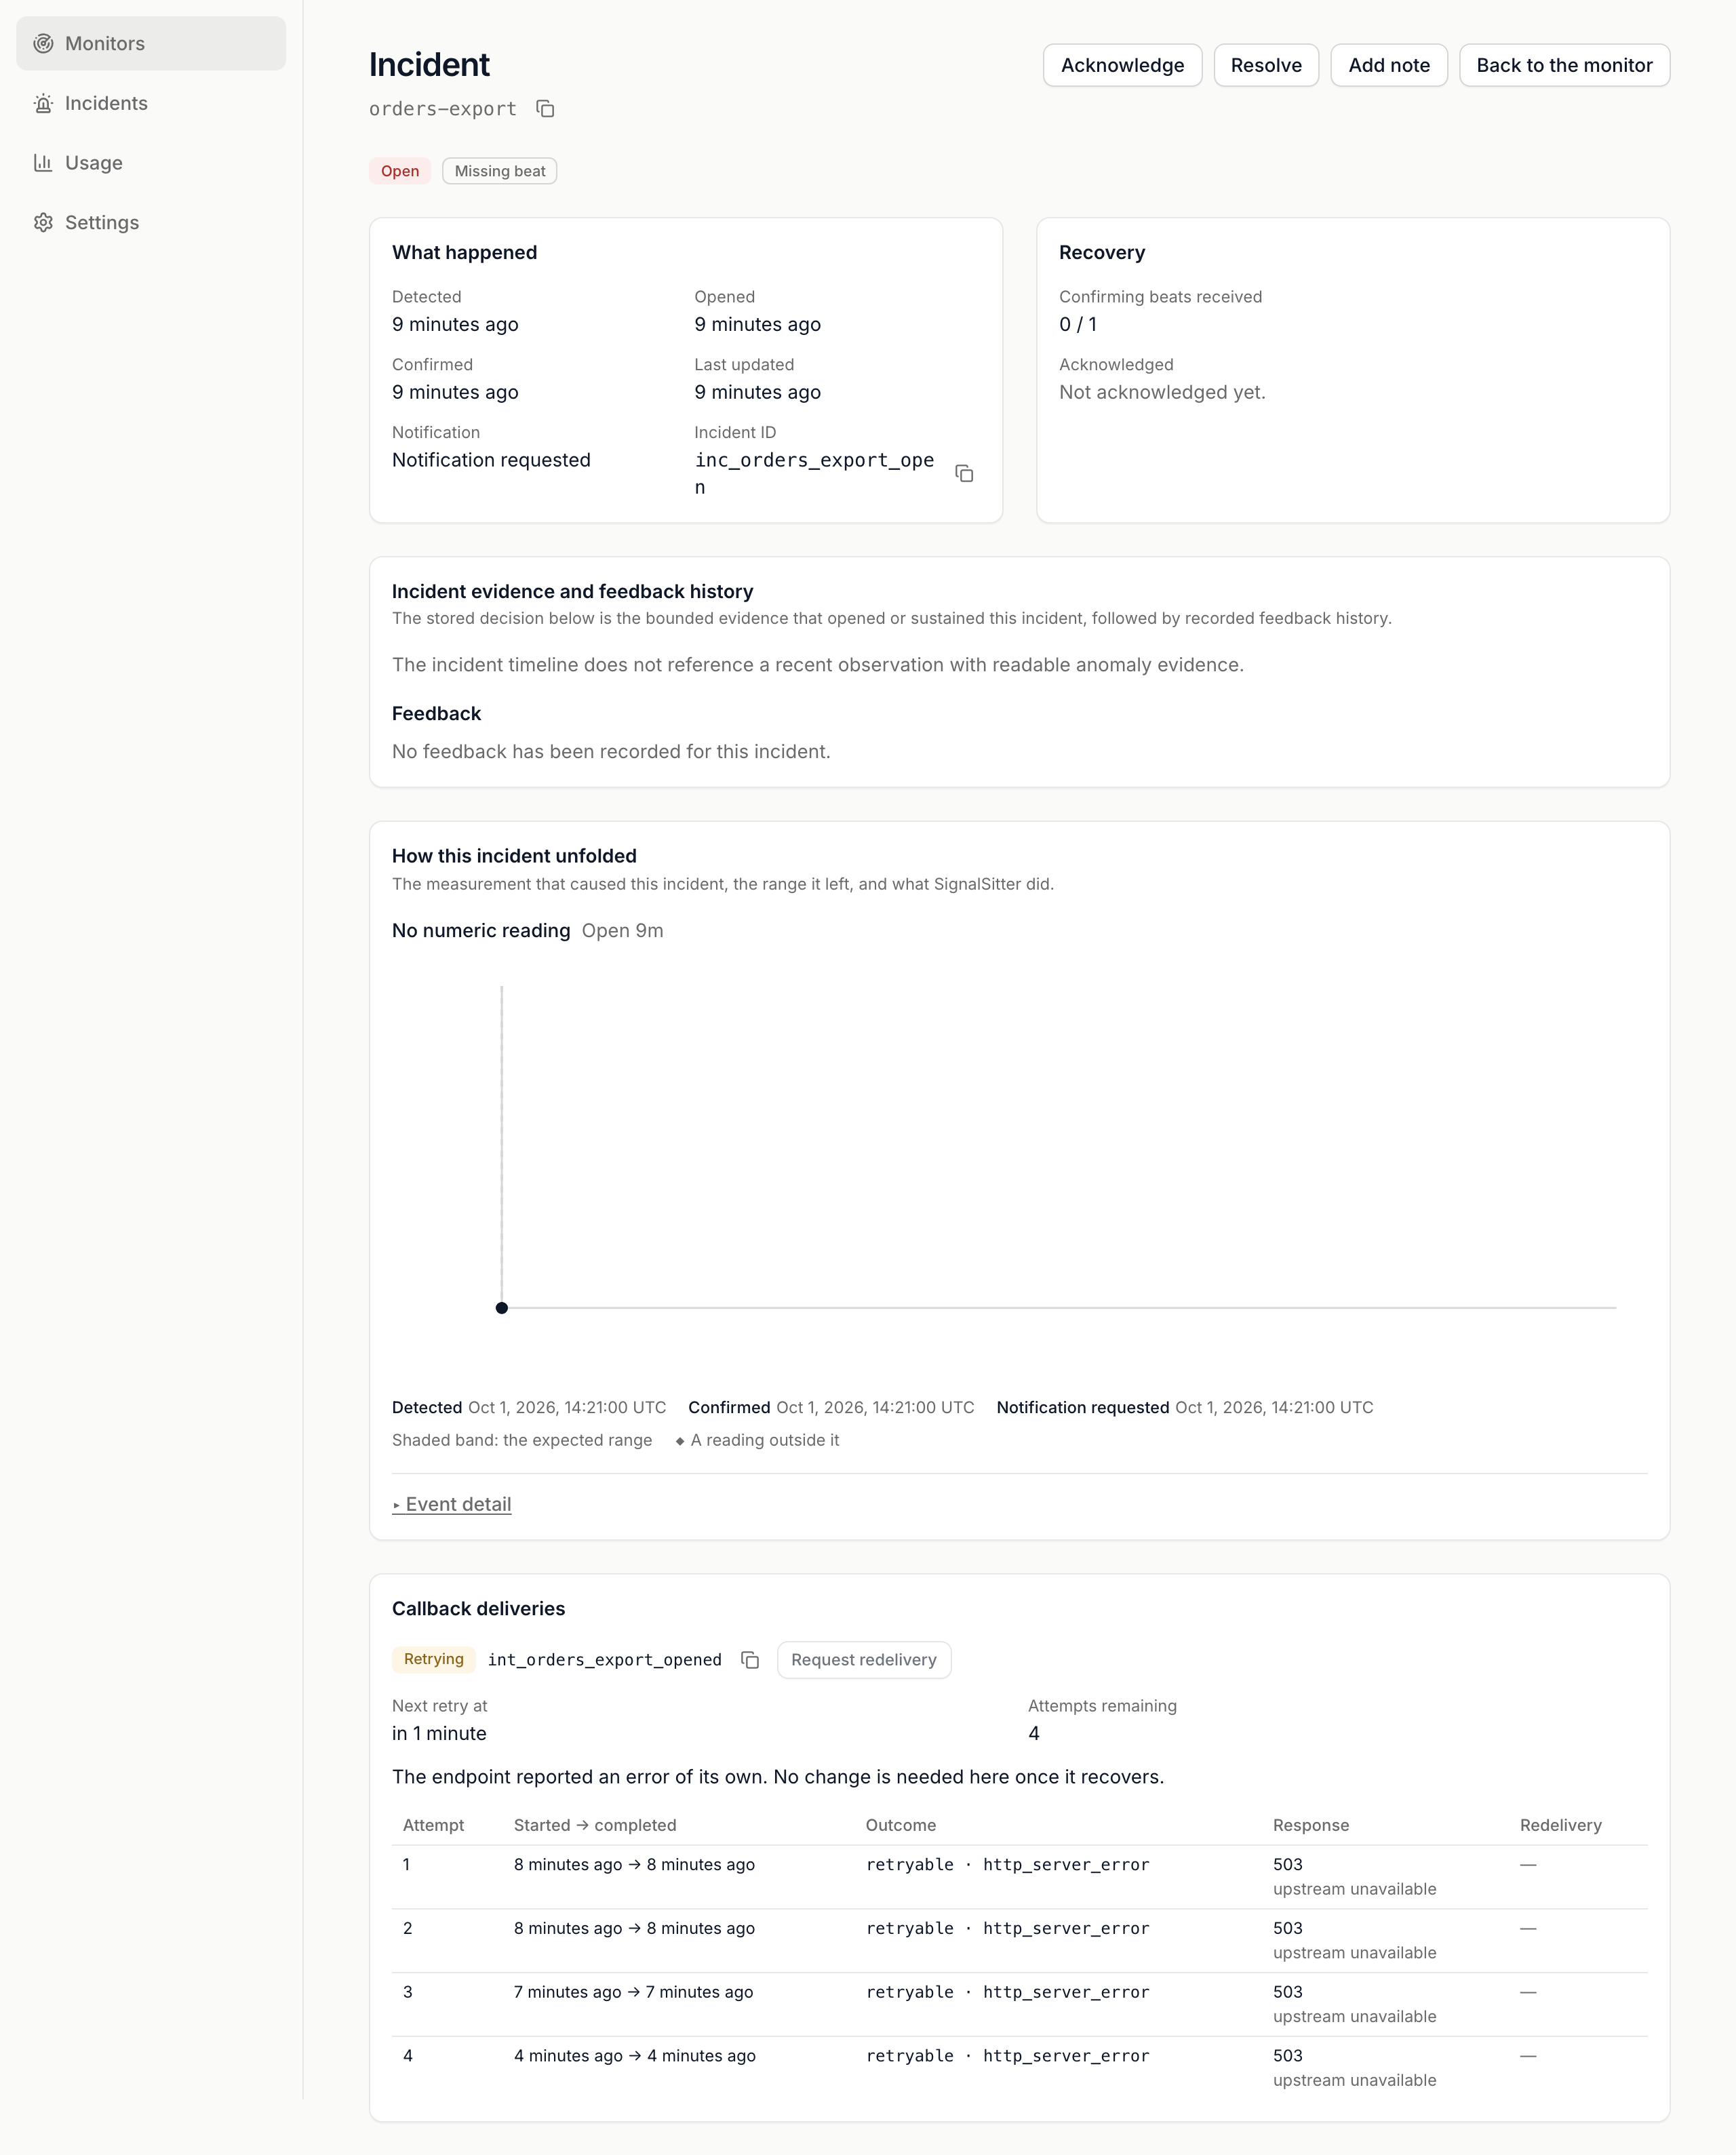The image size is (1736, 2155).
Task: Click the Resolve button
Action: pos(1266,65)
